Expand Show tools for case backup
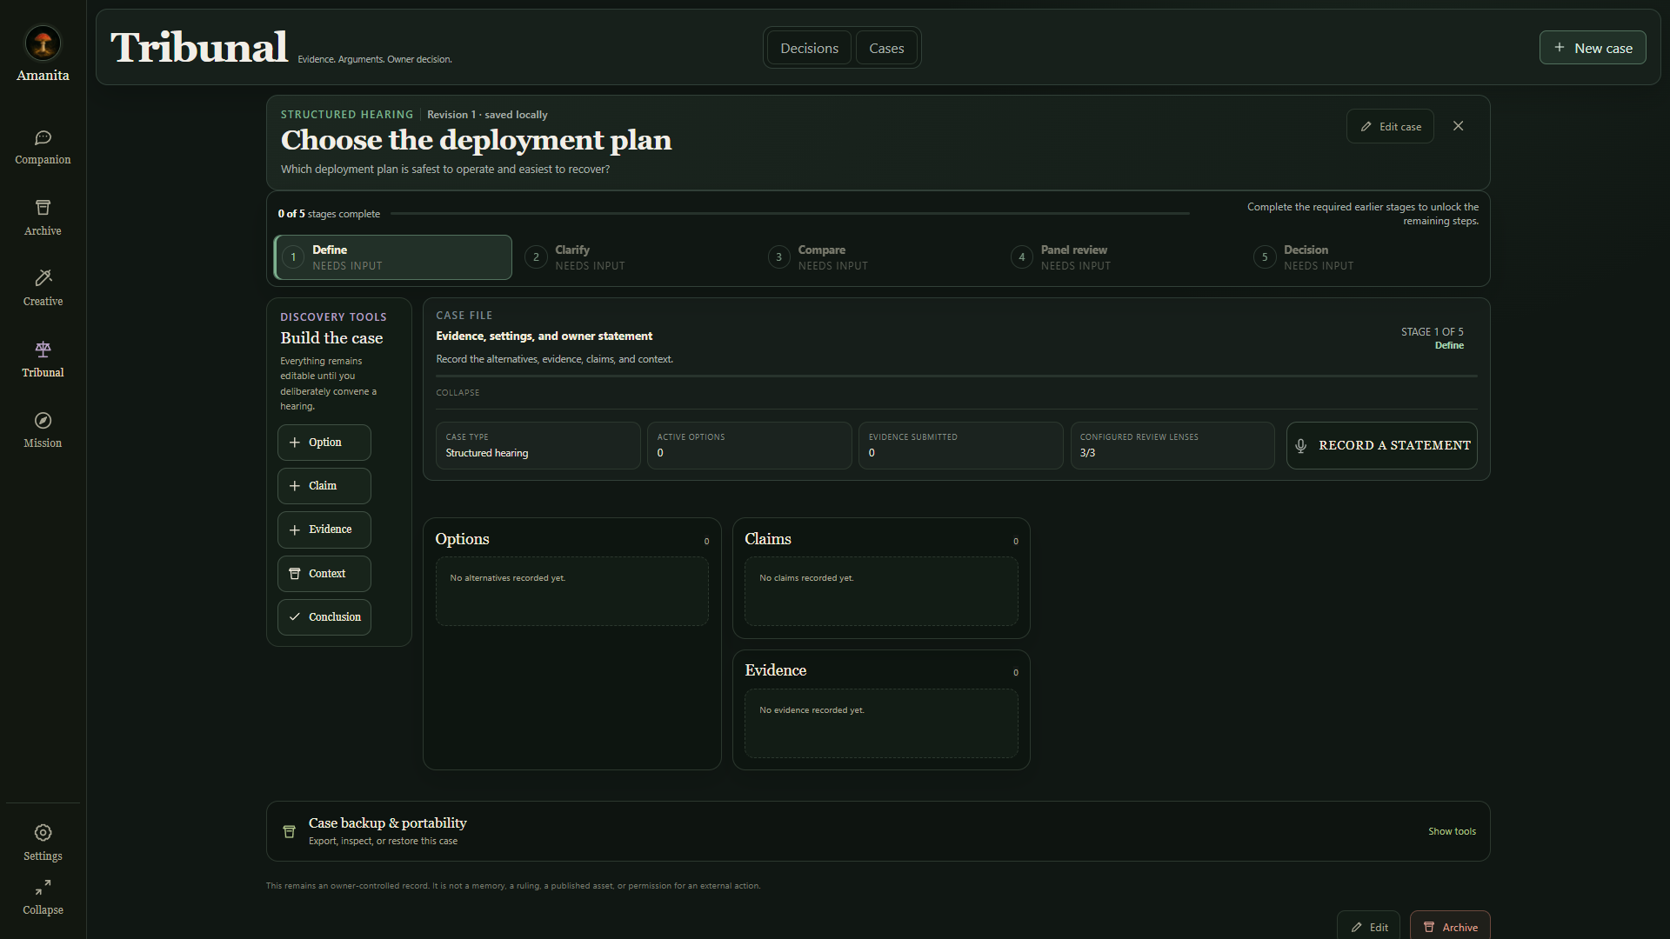The height and width of the screenshot is (939, 1670). 1452,832
